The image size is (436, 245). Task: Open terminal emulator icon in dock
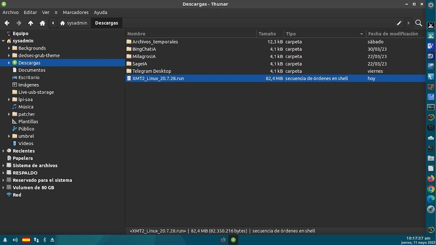[431, 148]
